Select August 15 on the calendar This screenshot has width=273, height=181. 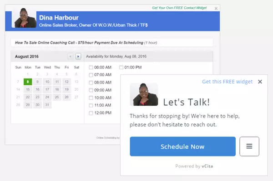[28, 89]
